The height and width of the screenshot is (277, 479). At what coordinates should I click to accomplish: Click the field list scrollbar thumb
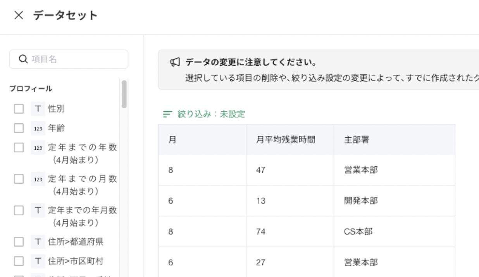pyautogui.click(x=124, y=94)
